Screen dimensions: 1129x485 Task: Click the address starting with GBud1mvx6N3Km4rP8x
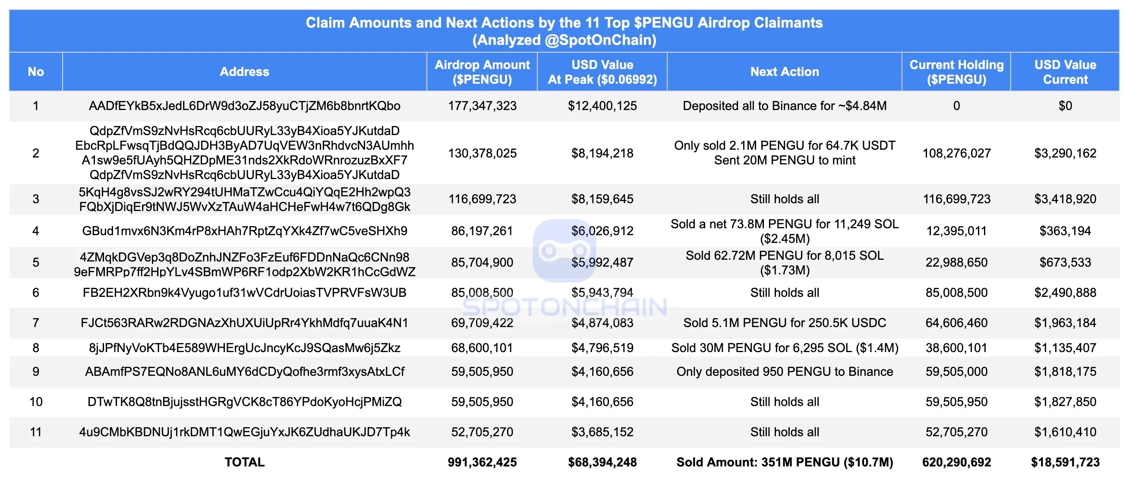(244, 231)
